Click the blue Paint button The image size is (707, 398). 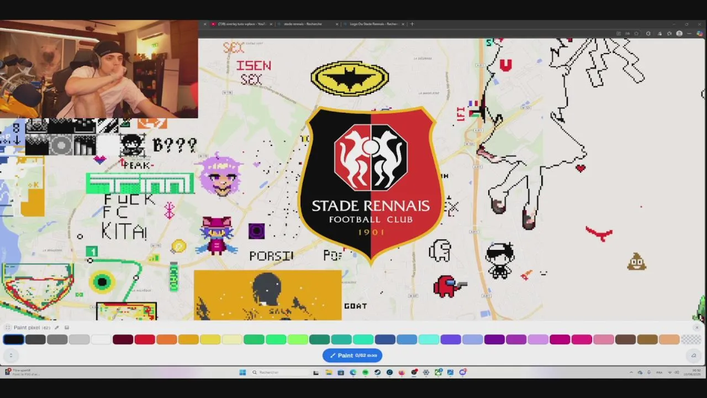(x=352, y=355)
